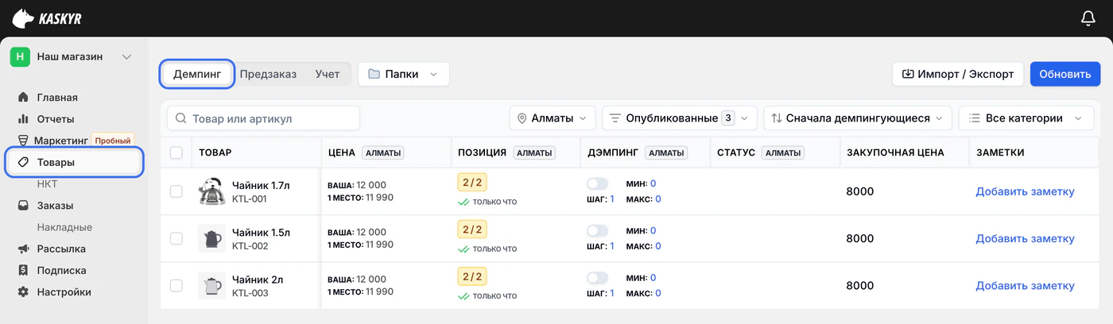
Task: Open the Все категории dropdown
Action: coord(1025,118)
